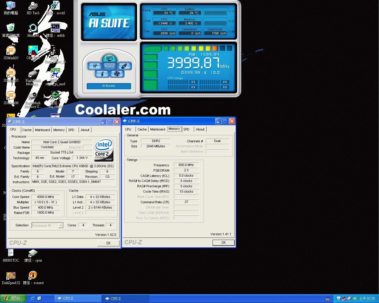Click the Intel Core 2 Quad QX9650 name
Viewport: 379px width, 303px height.
[x=62, y=142]
